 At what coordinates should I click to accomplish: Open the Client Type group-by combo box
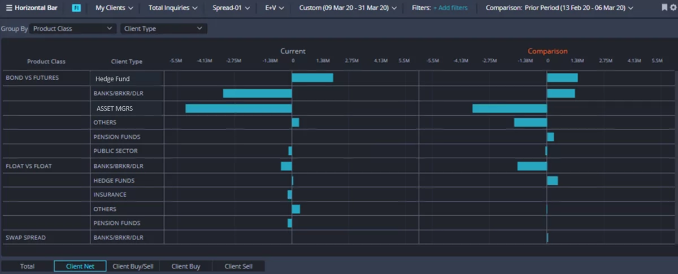[x=164, y=28]
